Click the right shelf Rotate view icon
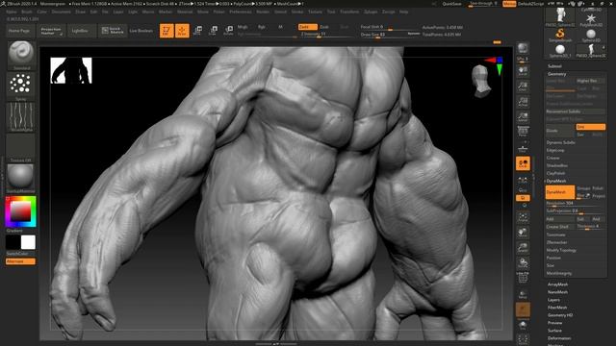The image size is (616, 346). pyautogui.click(x=523, y=262)
